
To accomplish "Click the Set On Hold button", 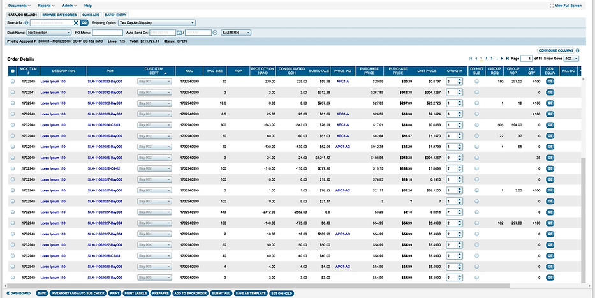I will [x=282, y=294].
